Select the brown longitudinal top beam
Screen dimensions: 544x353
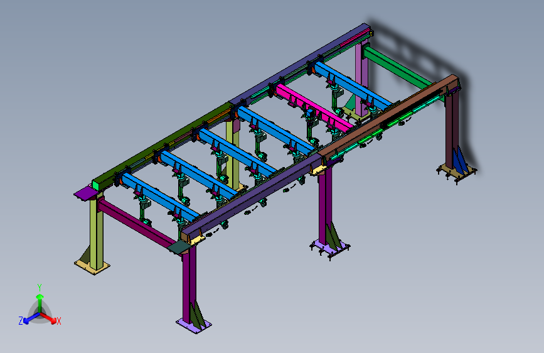(388, 118)
